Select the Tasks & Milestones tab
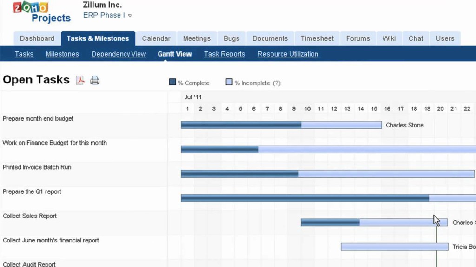This screenshot has width=476, height=267. click(x=98, y=38)
